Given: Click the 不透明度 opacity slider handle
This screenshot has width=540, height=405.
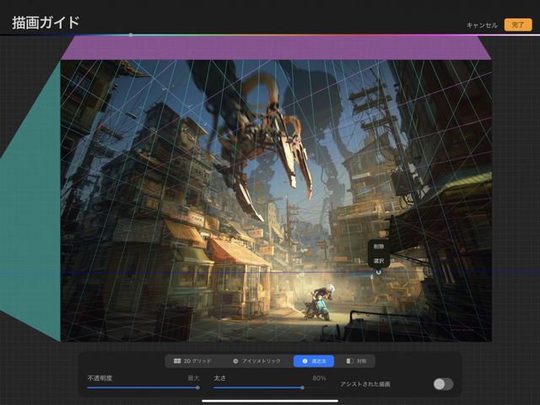Looking at the screenshot, I should (x=197, y=388).
